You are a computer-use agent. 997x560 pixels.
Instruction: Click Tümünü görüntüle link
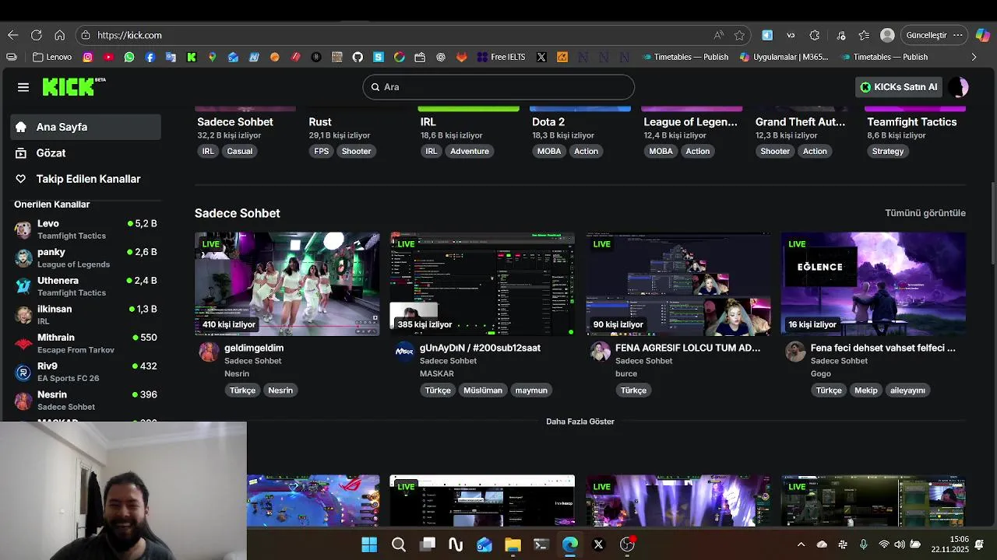click(x=925, y=213)
